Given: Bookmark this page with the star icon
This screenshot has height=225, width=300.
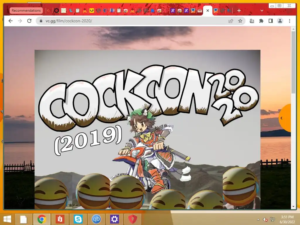Looking at the screenshot, I should (x=240, y=21).
